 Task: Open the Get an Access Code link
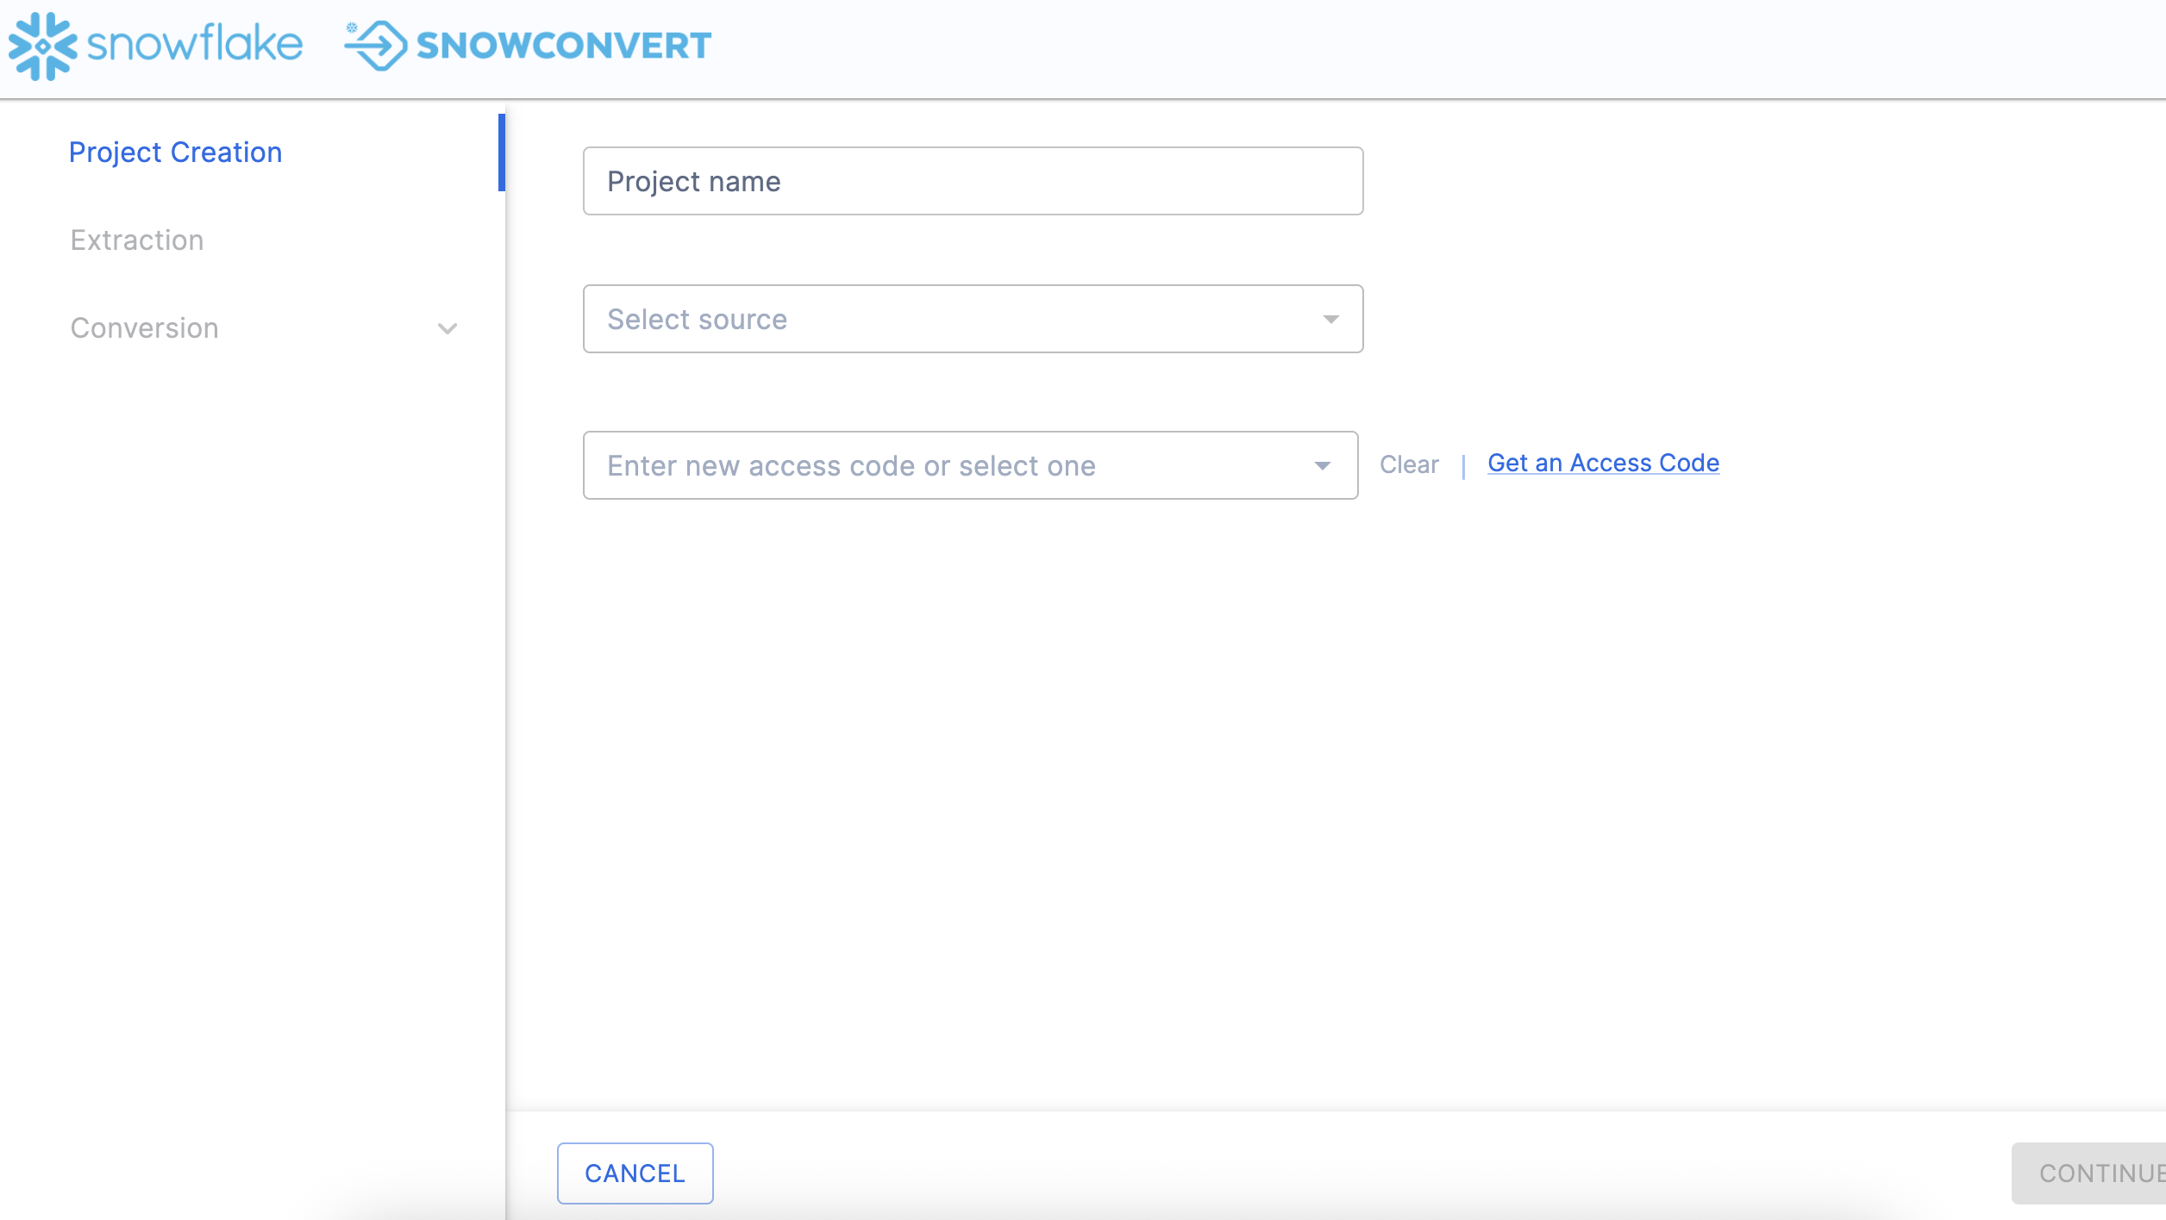click(1602, 463)
